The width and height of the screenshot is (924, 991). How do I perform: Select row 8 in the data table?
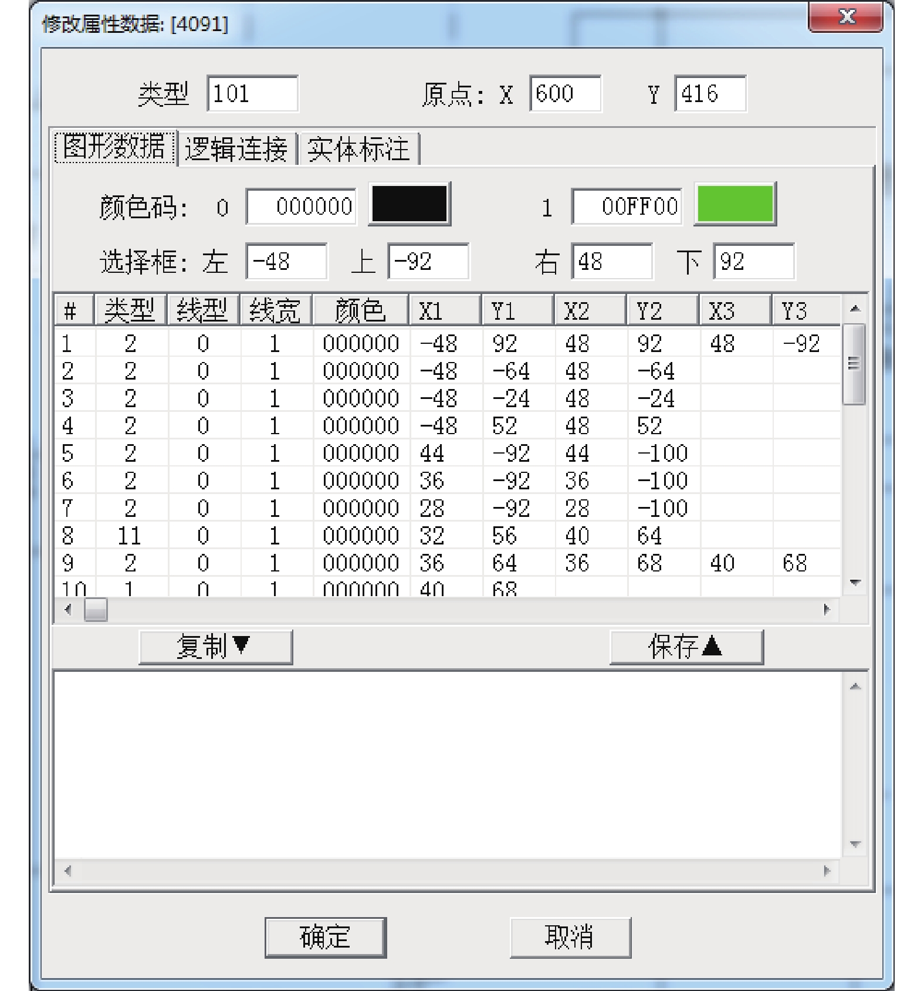235,536
